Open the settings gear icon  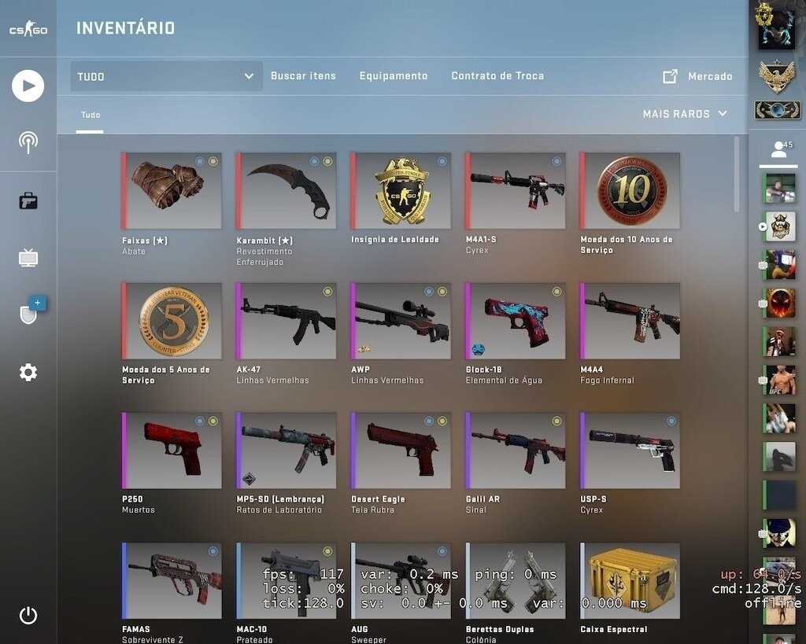[x=28, y=373]
